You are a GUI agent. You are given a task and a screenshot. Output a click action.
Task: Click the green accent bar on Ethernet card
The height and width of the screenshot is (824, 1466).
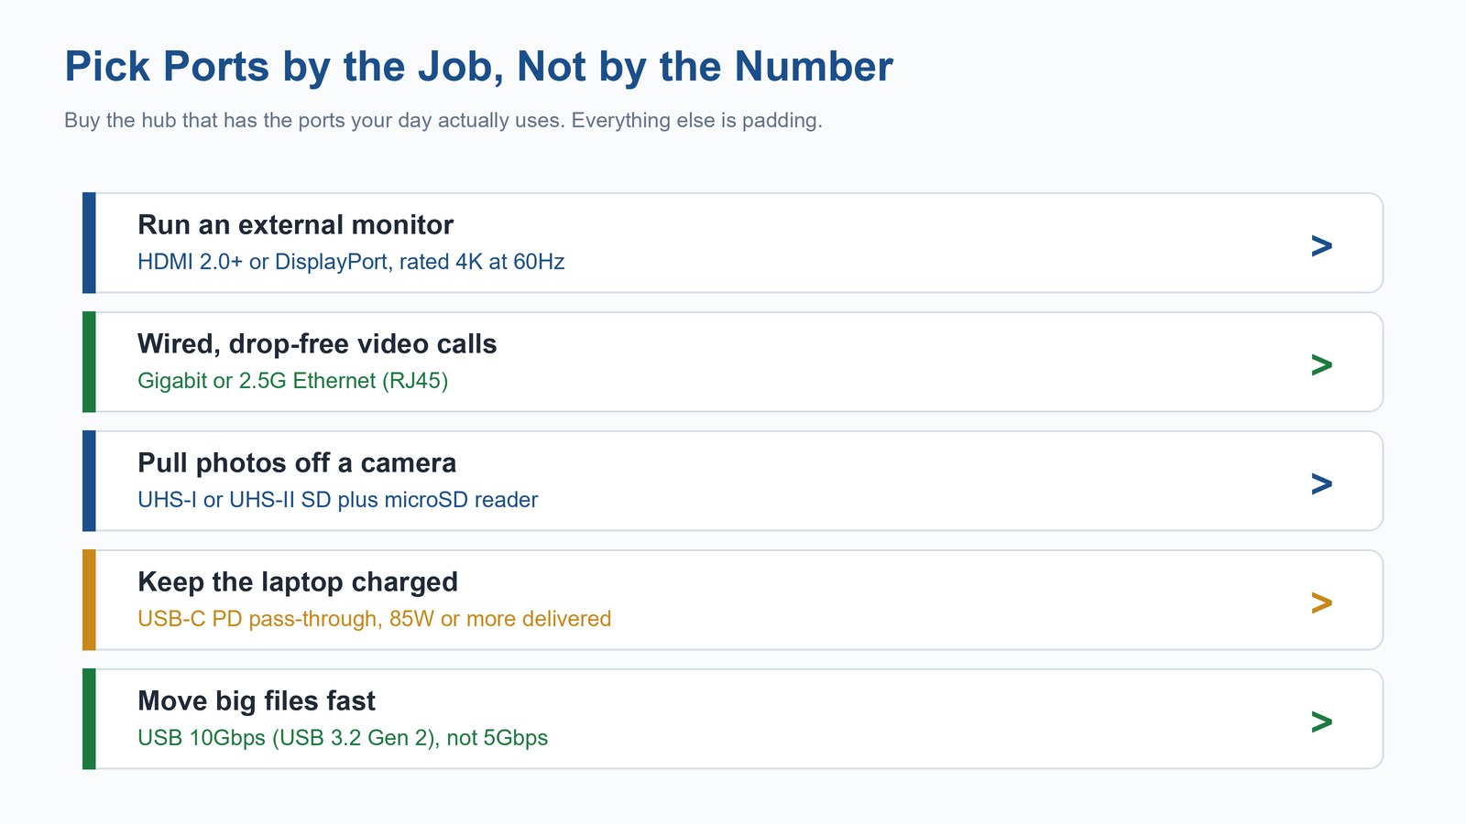click(89, 362)
